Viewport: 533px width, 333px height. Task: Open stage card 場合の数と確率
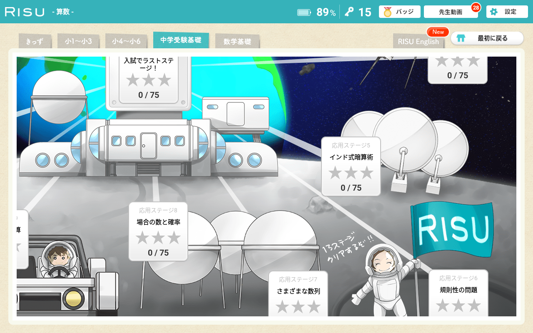pyautogui.click(x=158, y=231)
